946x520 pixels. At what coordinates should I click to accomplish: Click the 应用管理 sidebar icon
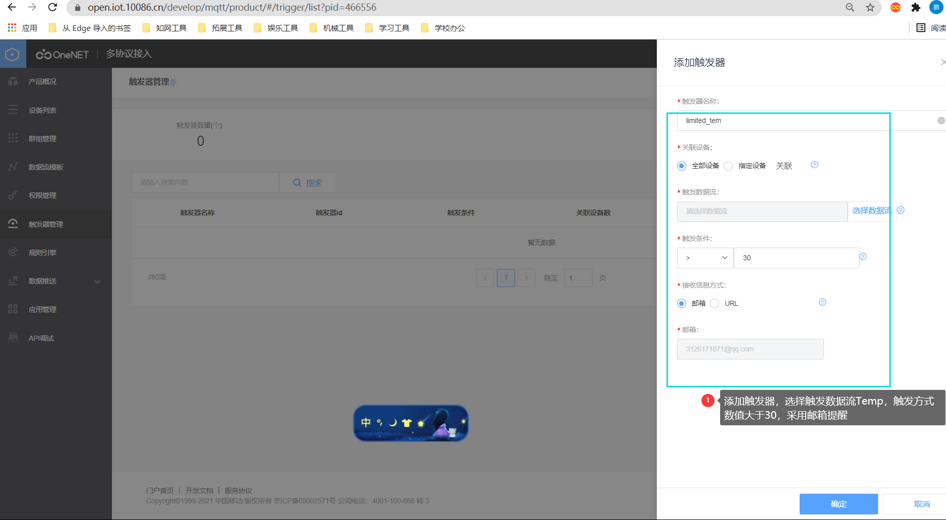point(43,309)
